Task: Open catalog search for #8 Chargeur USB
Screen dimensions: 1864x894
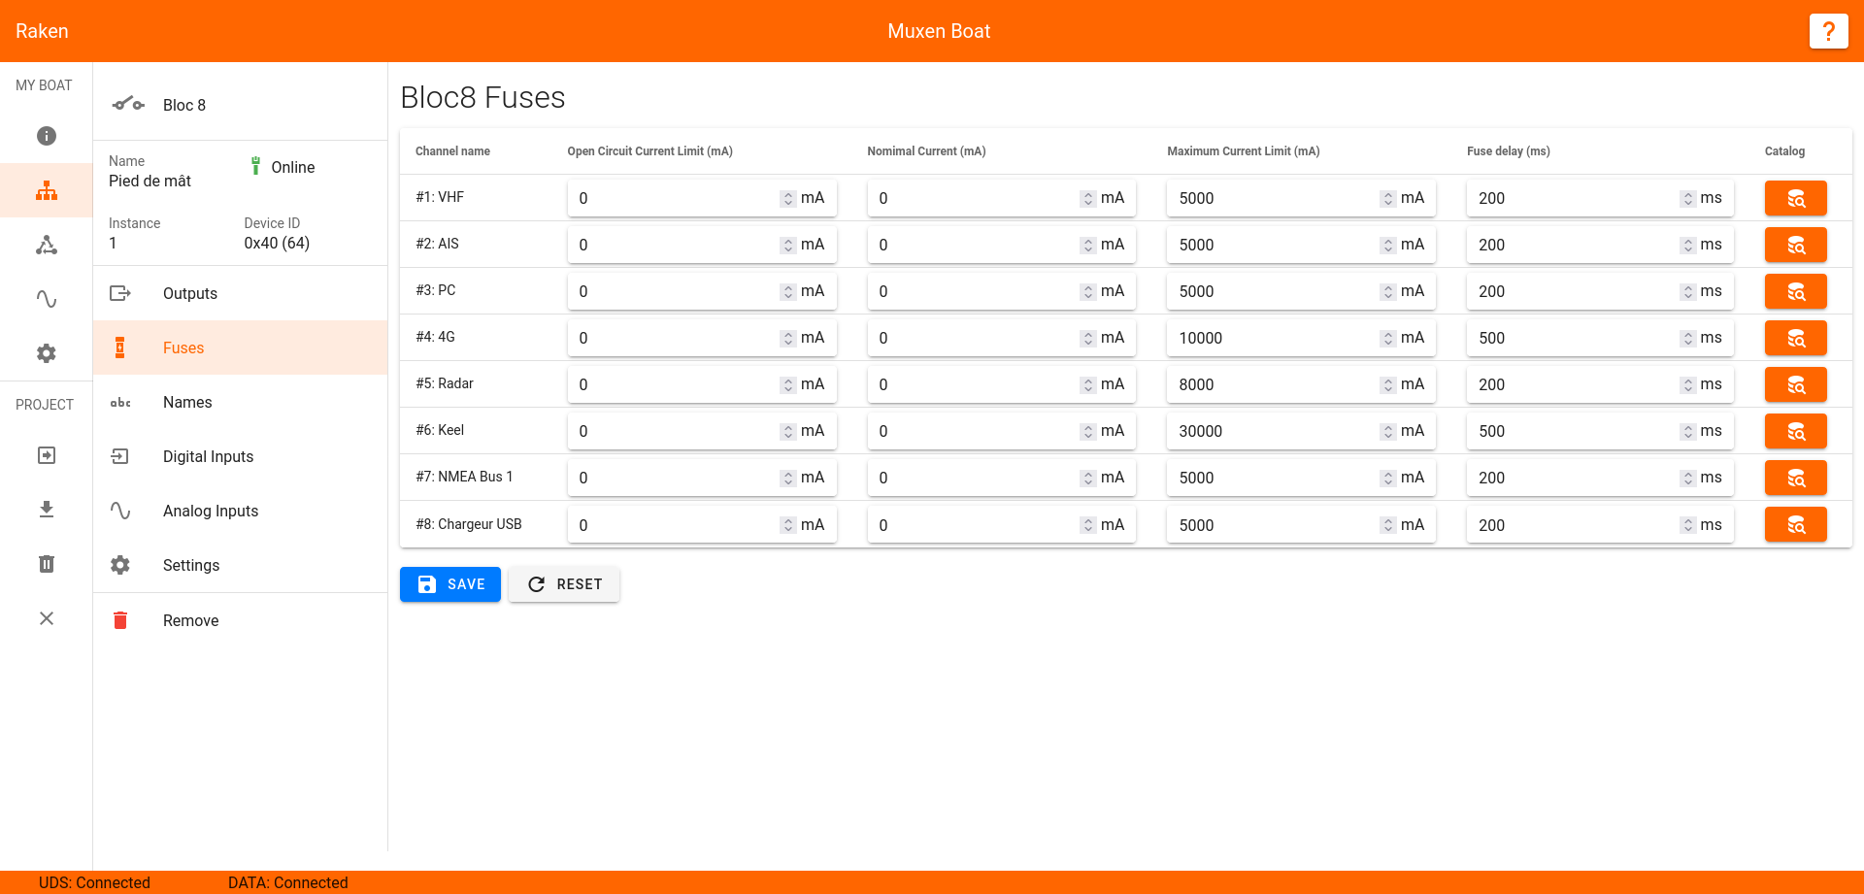Action: pos(1795,525)
